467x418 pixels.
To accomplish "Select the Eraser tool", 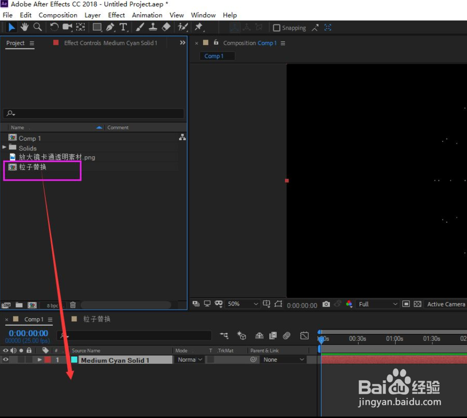I will tap(166, 27).
